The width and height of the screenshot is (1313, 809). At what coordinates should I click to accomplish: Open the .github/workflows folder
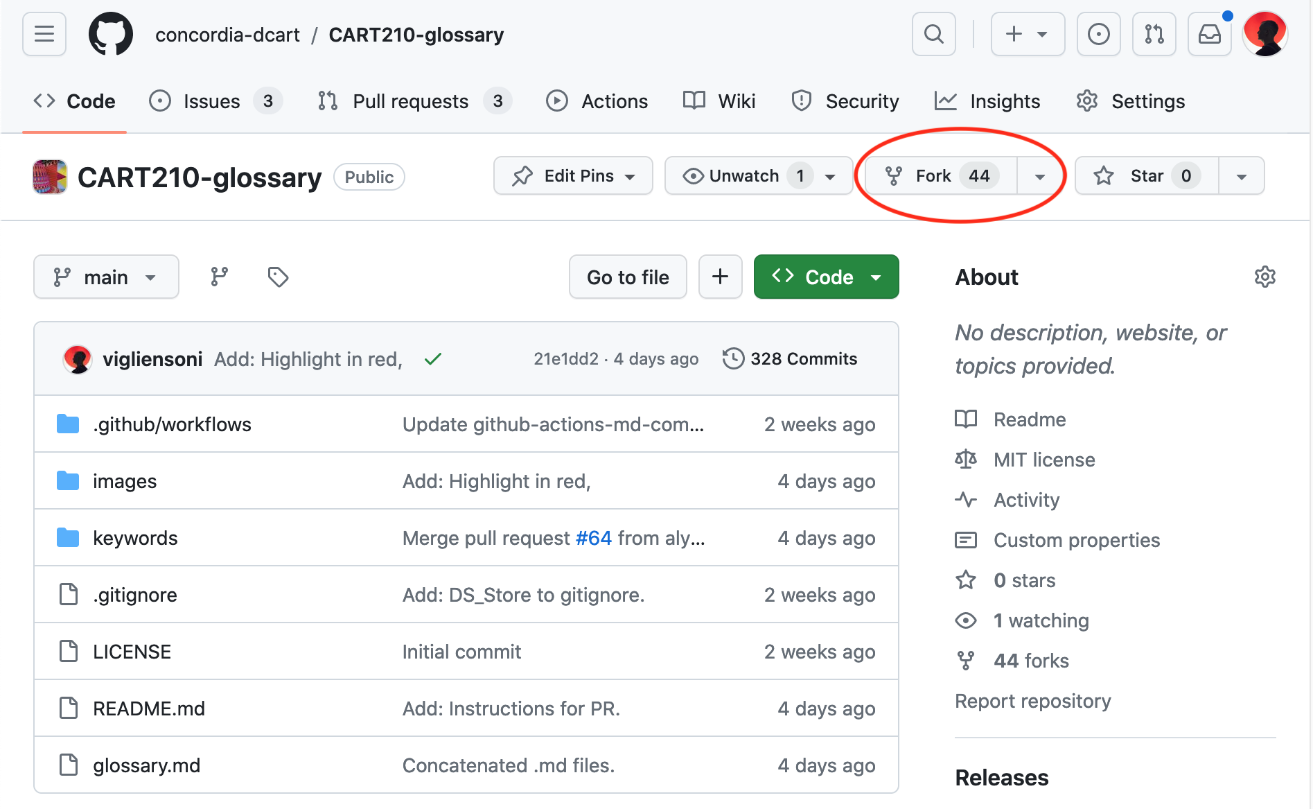click(x=173, y=424)
